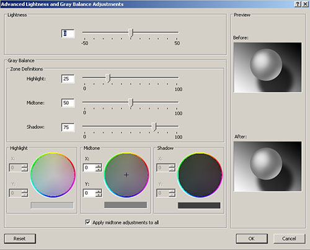This screenshot has width=310, height=250.
Task: Click the Shadow zone slider thumb
Action: [x=154, y=127]
